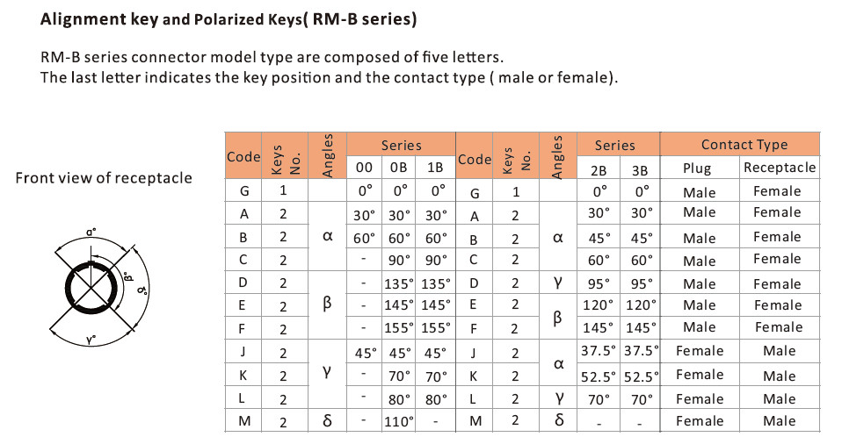
Task: Click the α° label on the diagram
Action: tap(91, 233)
